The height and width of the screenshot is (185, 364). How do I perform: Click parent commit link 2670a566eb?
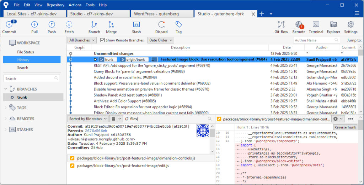tap(95, 131)
